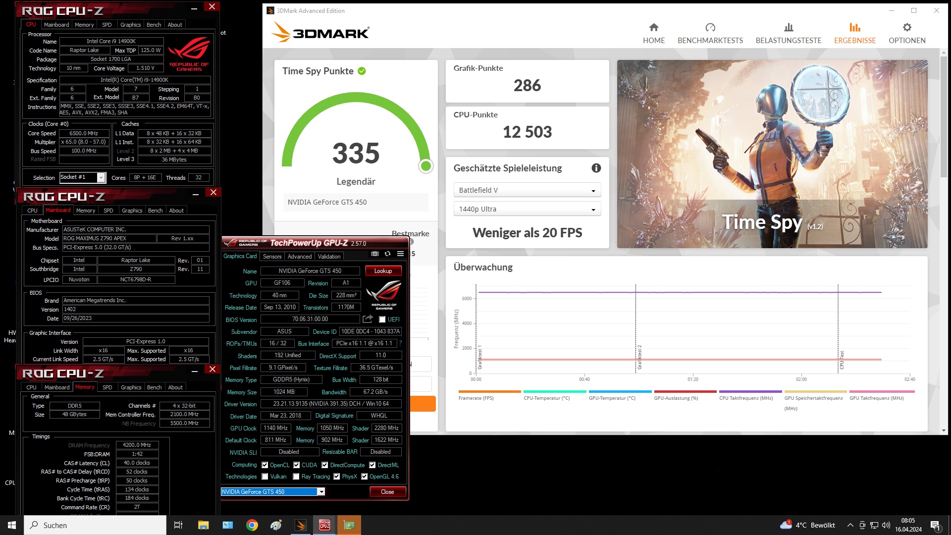The image size is (951, 535).
Task: Launch Google Chrome from taskbar
Action: coord(252,525)
